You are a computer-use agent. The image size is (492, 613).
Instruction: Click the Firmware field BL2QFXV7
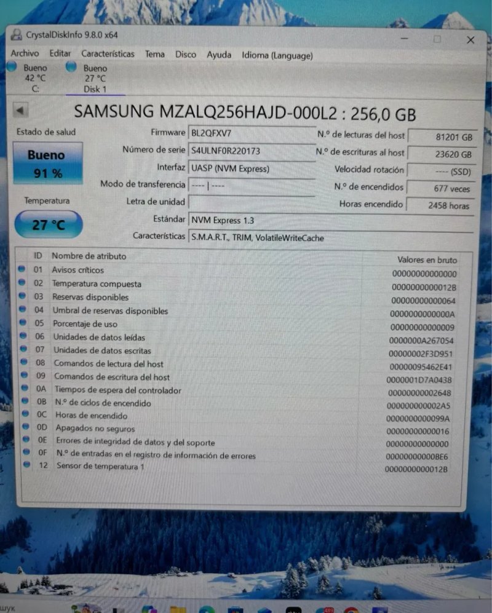(x=252, y=133)
